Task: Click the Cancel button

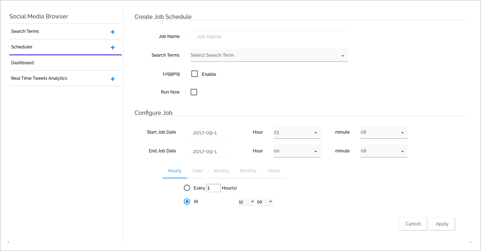Action: (413, 224)
